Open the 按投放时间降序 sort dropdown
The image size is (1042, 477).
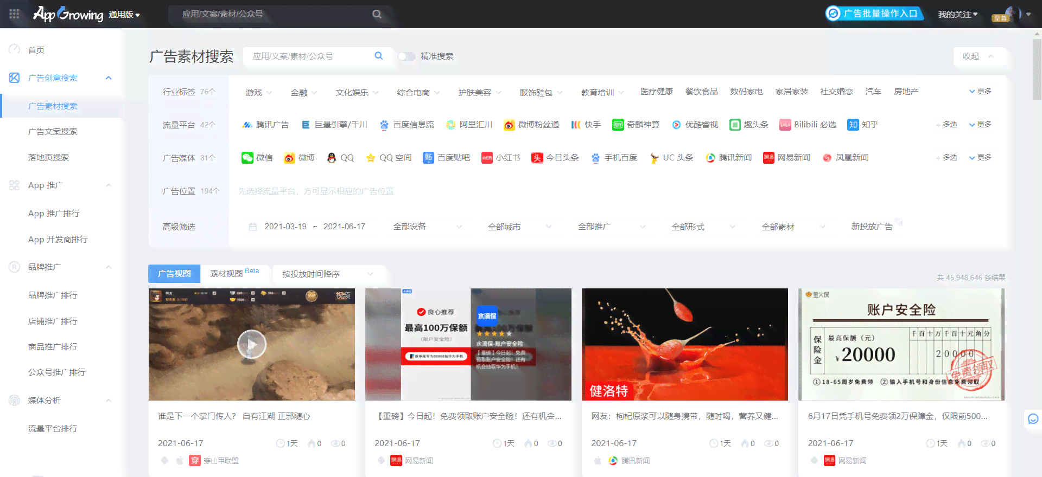click(328, 274)
